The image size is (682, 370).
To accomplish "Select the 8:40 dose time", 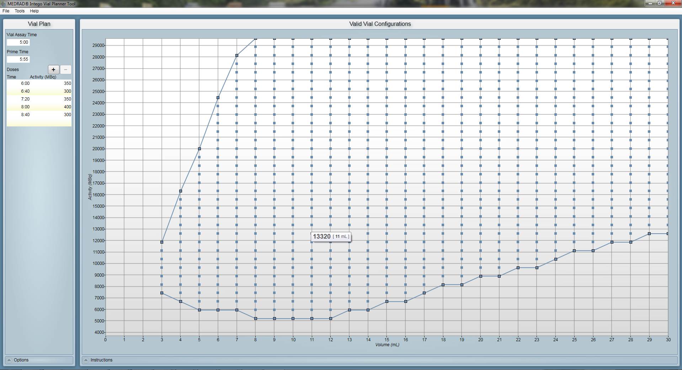I will coord(25,115).
